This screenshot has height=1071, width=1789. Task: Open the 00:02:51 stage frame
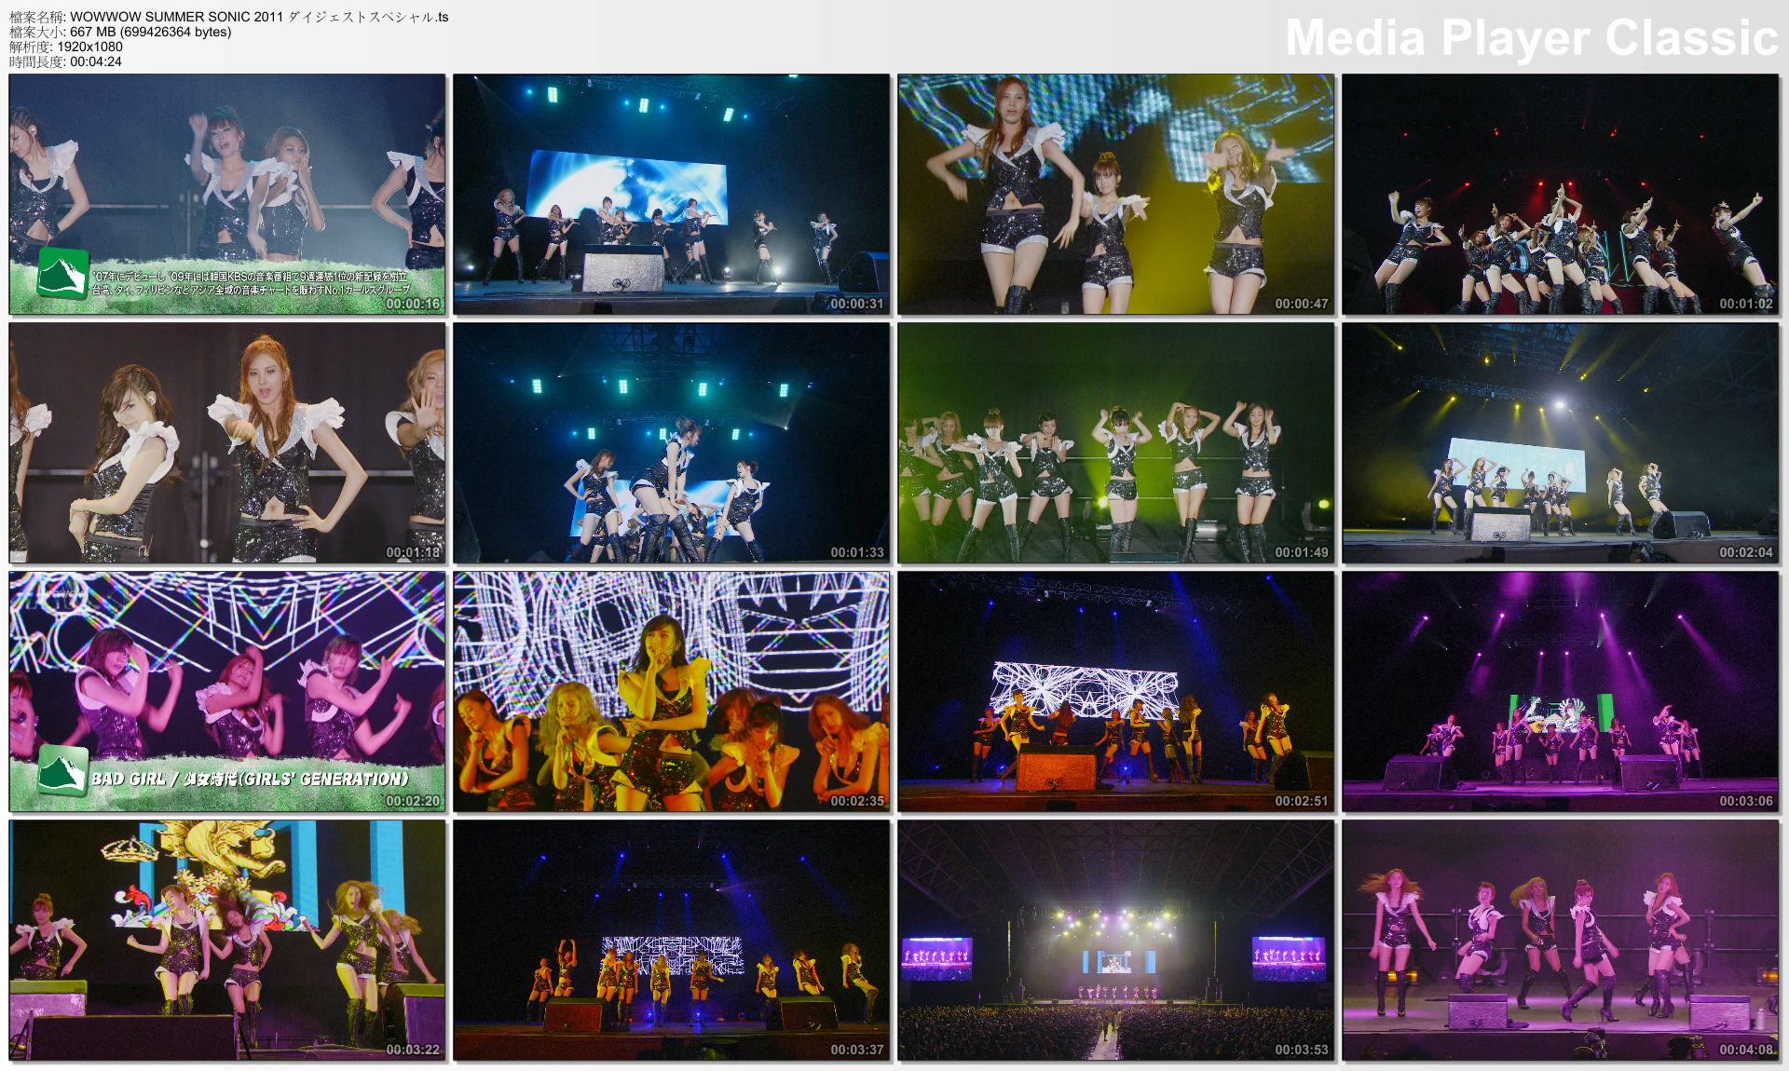1115,691
